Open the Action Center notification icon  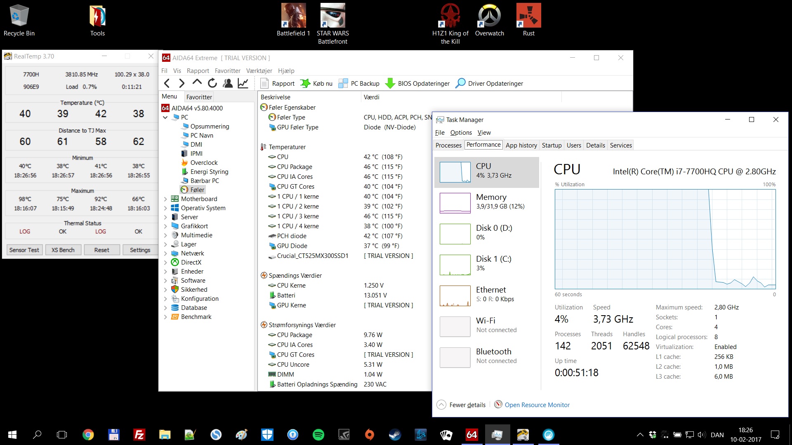tap(775, 435)
